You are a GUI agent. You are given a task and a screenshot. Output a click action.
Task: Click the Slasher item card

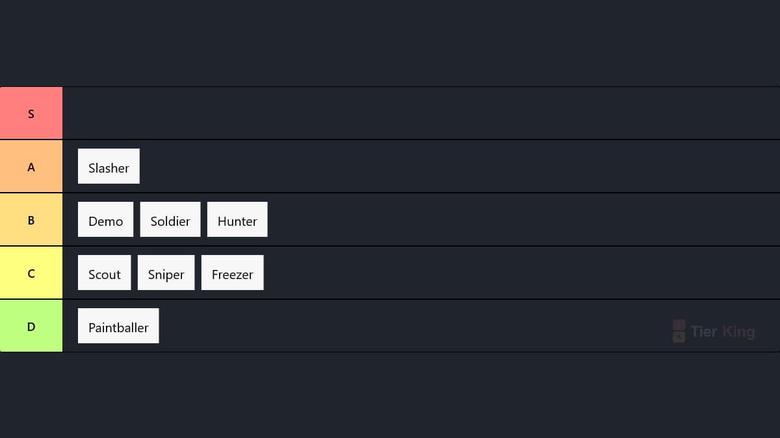coord(109,167)
